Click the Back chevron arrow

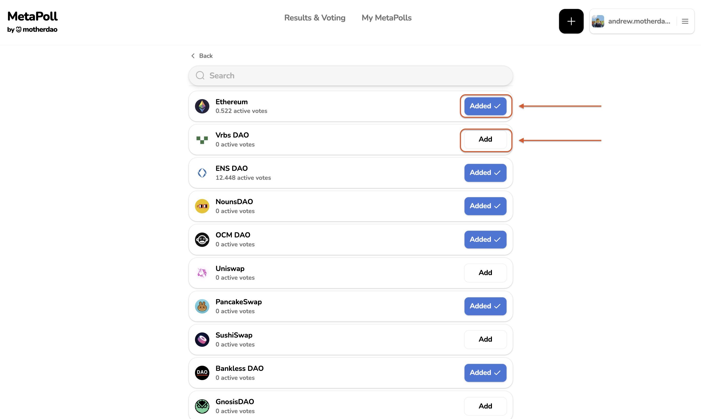(x=193, y=56)
